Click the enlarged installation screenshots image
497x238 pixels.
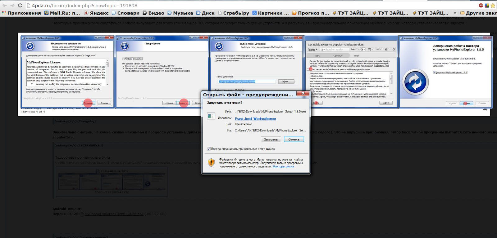coord(256,72)
